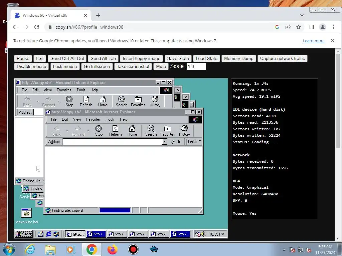This screenshot has height=256, width=342.
Task: Click Search in the front Internet Explorer window
Action: 151,131
